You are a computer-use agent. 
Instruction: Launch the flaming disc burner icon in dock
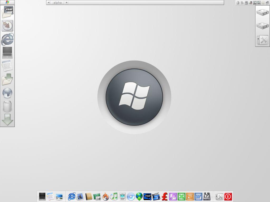pos(105,196)
